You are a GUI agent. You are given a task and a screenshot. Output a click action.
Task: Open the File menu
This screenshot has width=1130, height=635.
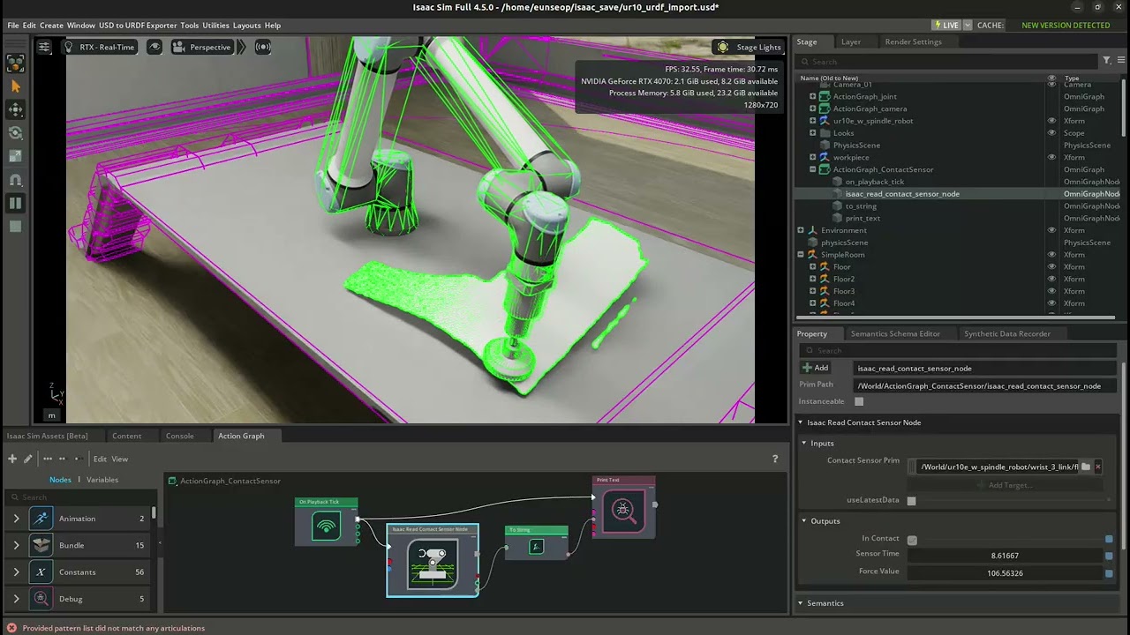pos(13,26)
